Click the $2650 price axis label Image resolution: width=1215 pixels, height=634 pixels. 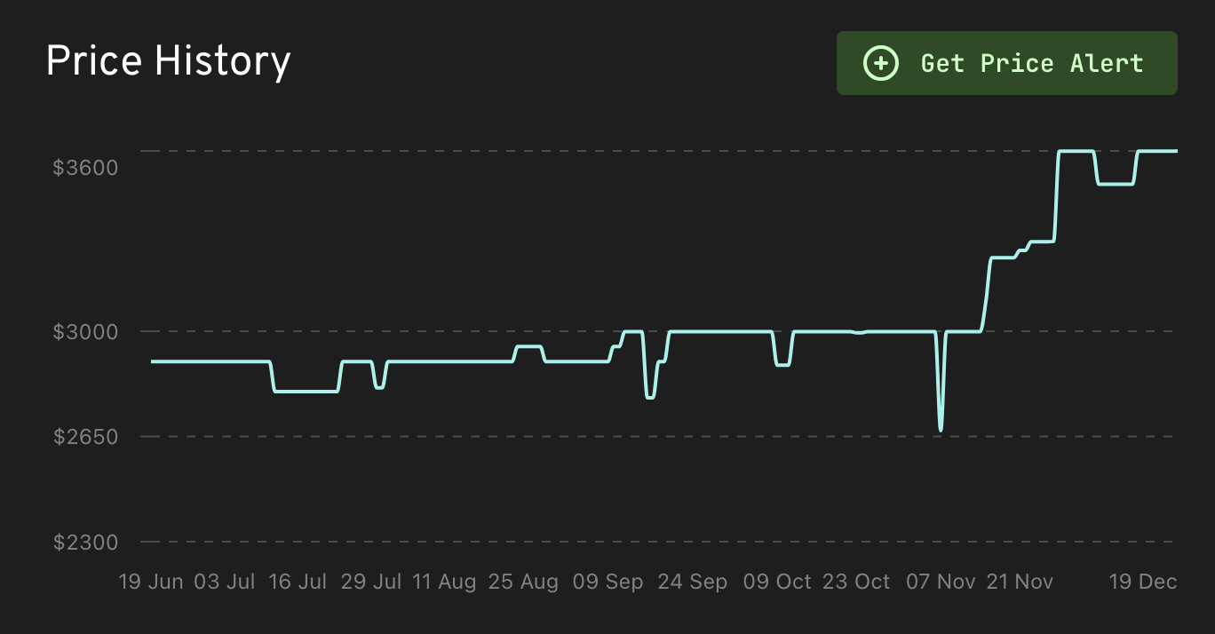click(x=85, y=437)
